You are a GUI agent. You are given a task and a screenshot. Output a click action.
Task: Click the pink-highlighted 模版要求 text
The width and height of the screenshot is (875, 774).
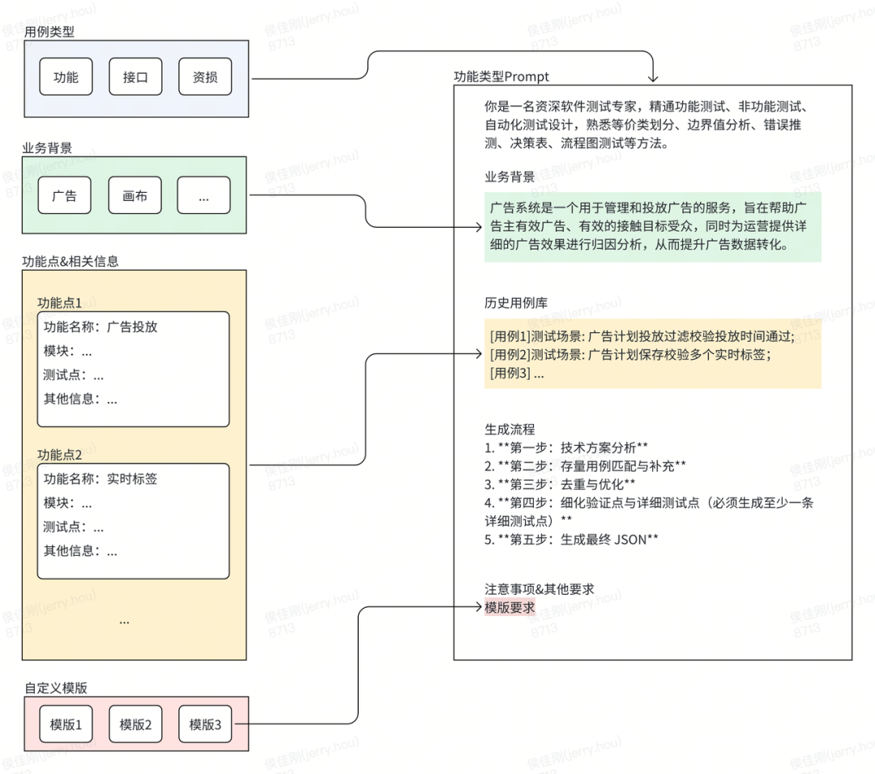[510, 607]
